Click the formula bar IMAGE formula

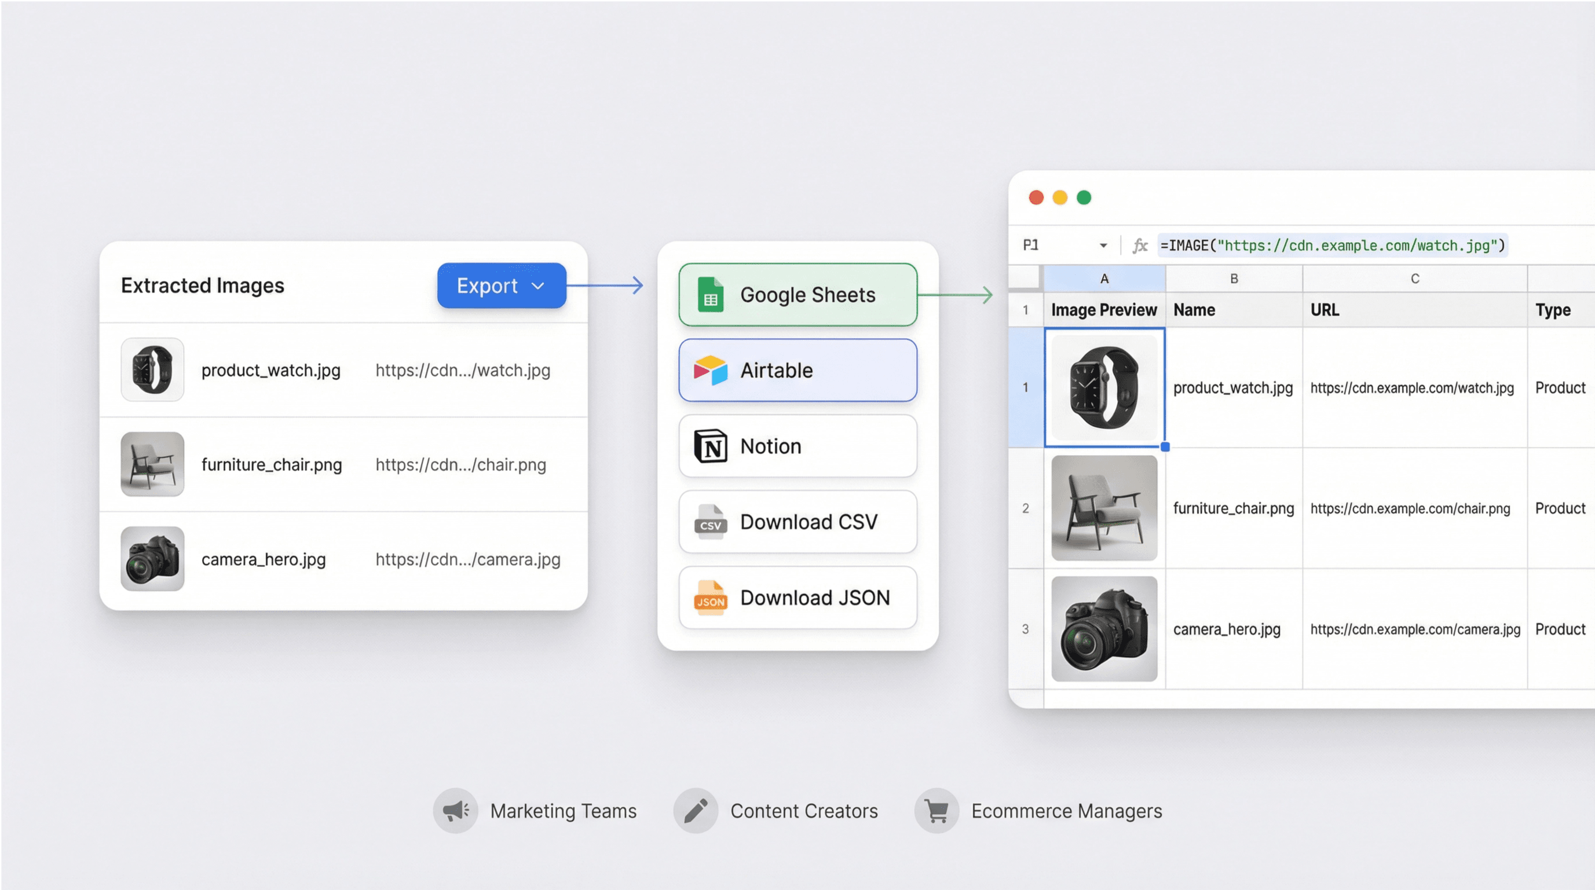tap(1332, 246)
